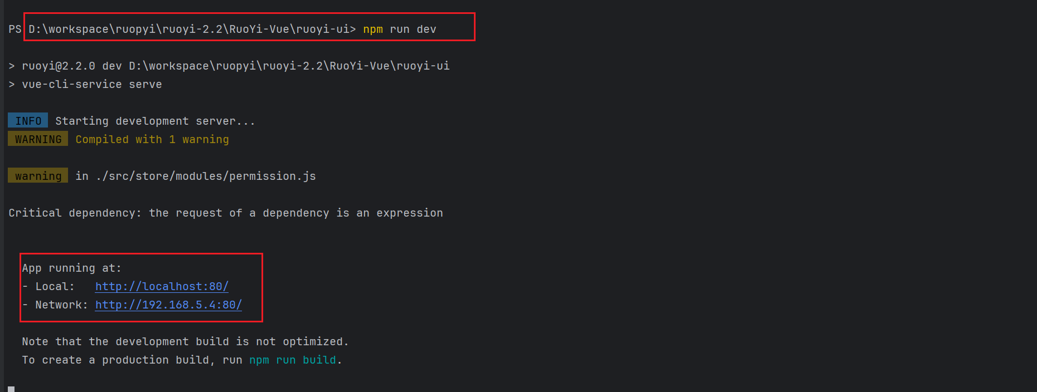Click the lowercase warning badge
Viewport: 1037px width, 392px height.
38,176
